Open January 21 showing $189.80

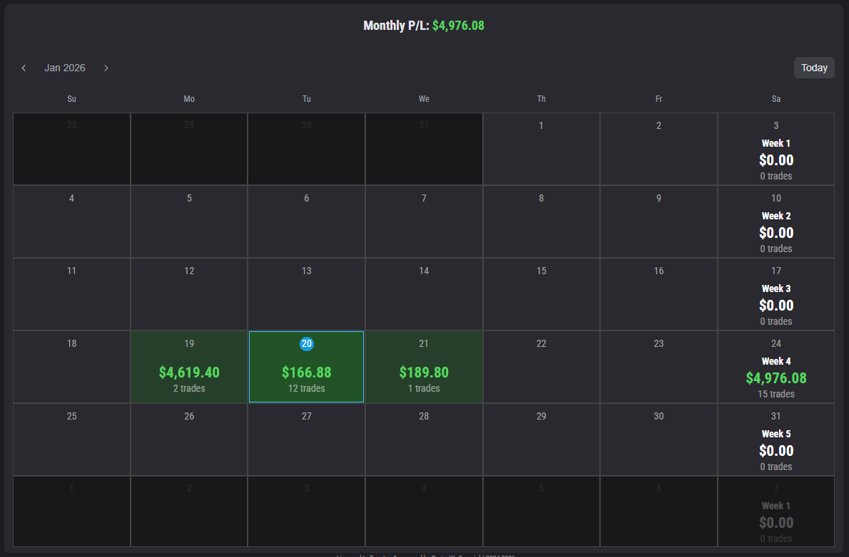tap(424, 367)
